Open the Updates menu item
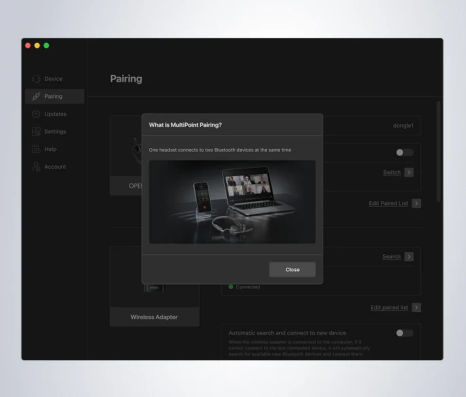Image resolution: width=466 pixels, height=397 pixels. pos(54,114)
